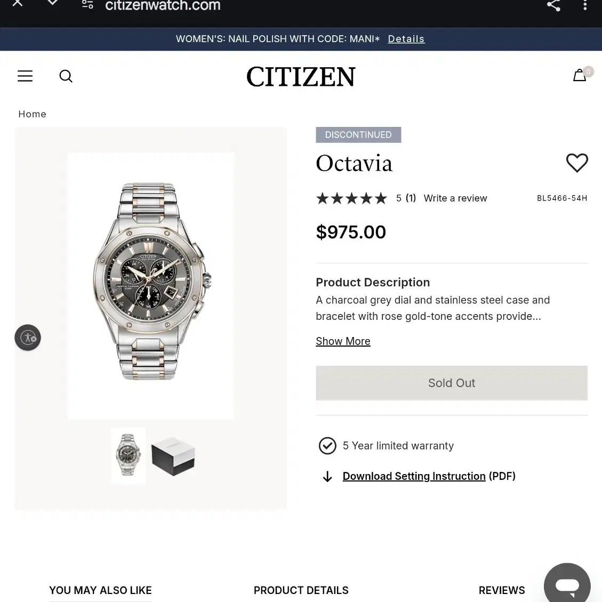Screen dimensions: 602x602
Task: Tap the browser share icon
Action: pyautogui.click(x=553, y=5)
